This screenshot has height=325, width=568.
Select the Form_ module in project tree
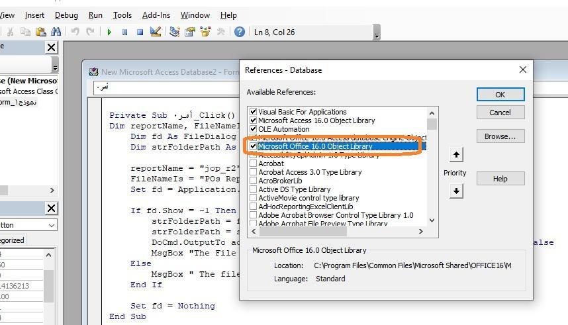(18, 102)
